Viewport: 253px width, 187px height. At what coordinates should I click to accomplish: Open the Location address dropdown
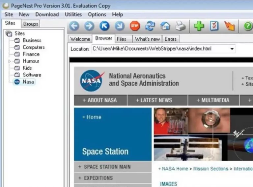click(x=232, y=49)
